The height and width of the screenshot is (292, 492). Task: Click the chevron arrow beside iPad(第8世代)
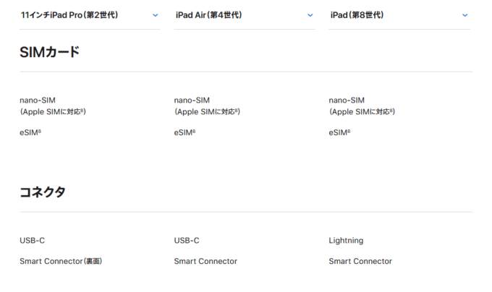click(465, 15)
